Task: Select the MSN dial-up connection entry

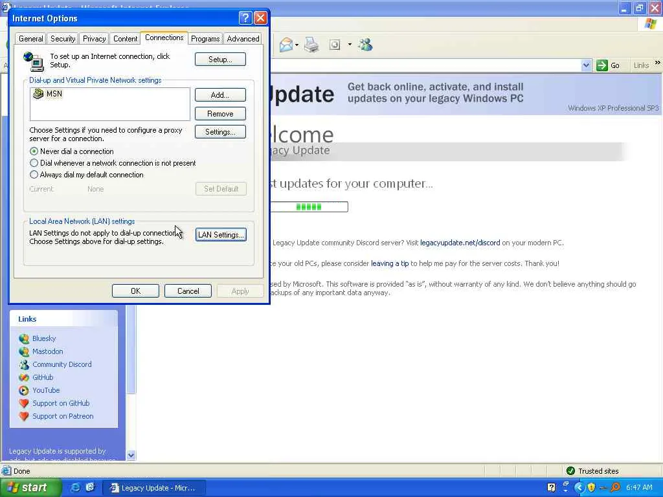Action: pos(48,94)
